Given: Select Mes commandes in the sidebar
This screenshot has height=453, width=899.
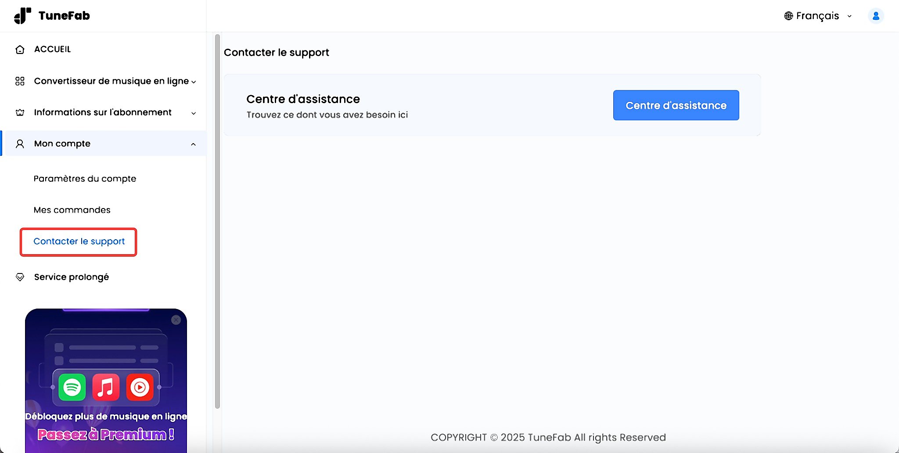Looking at the screenshot, I should point(72,210).
